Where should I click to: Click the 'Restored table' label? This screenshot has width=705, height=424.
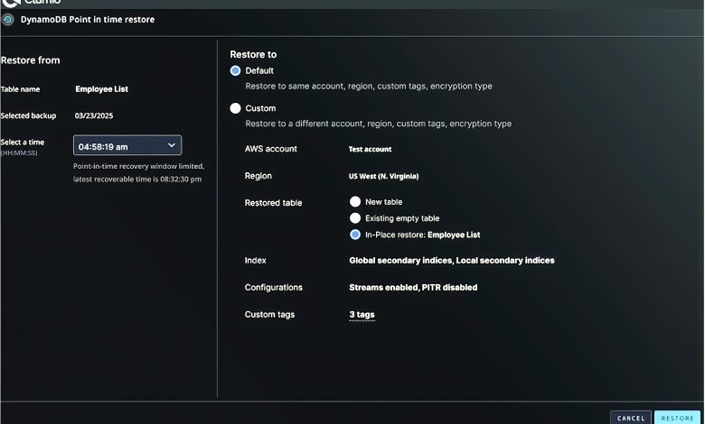pyautogui.click(x=273, y=203)
